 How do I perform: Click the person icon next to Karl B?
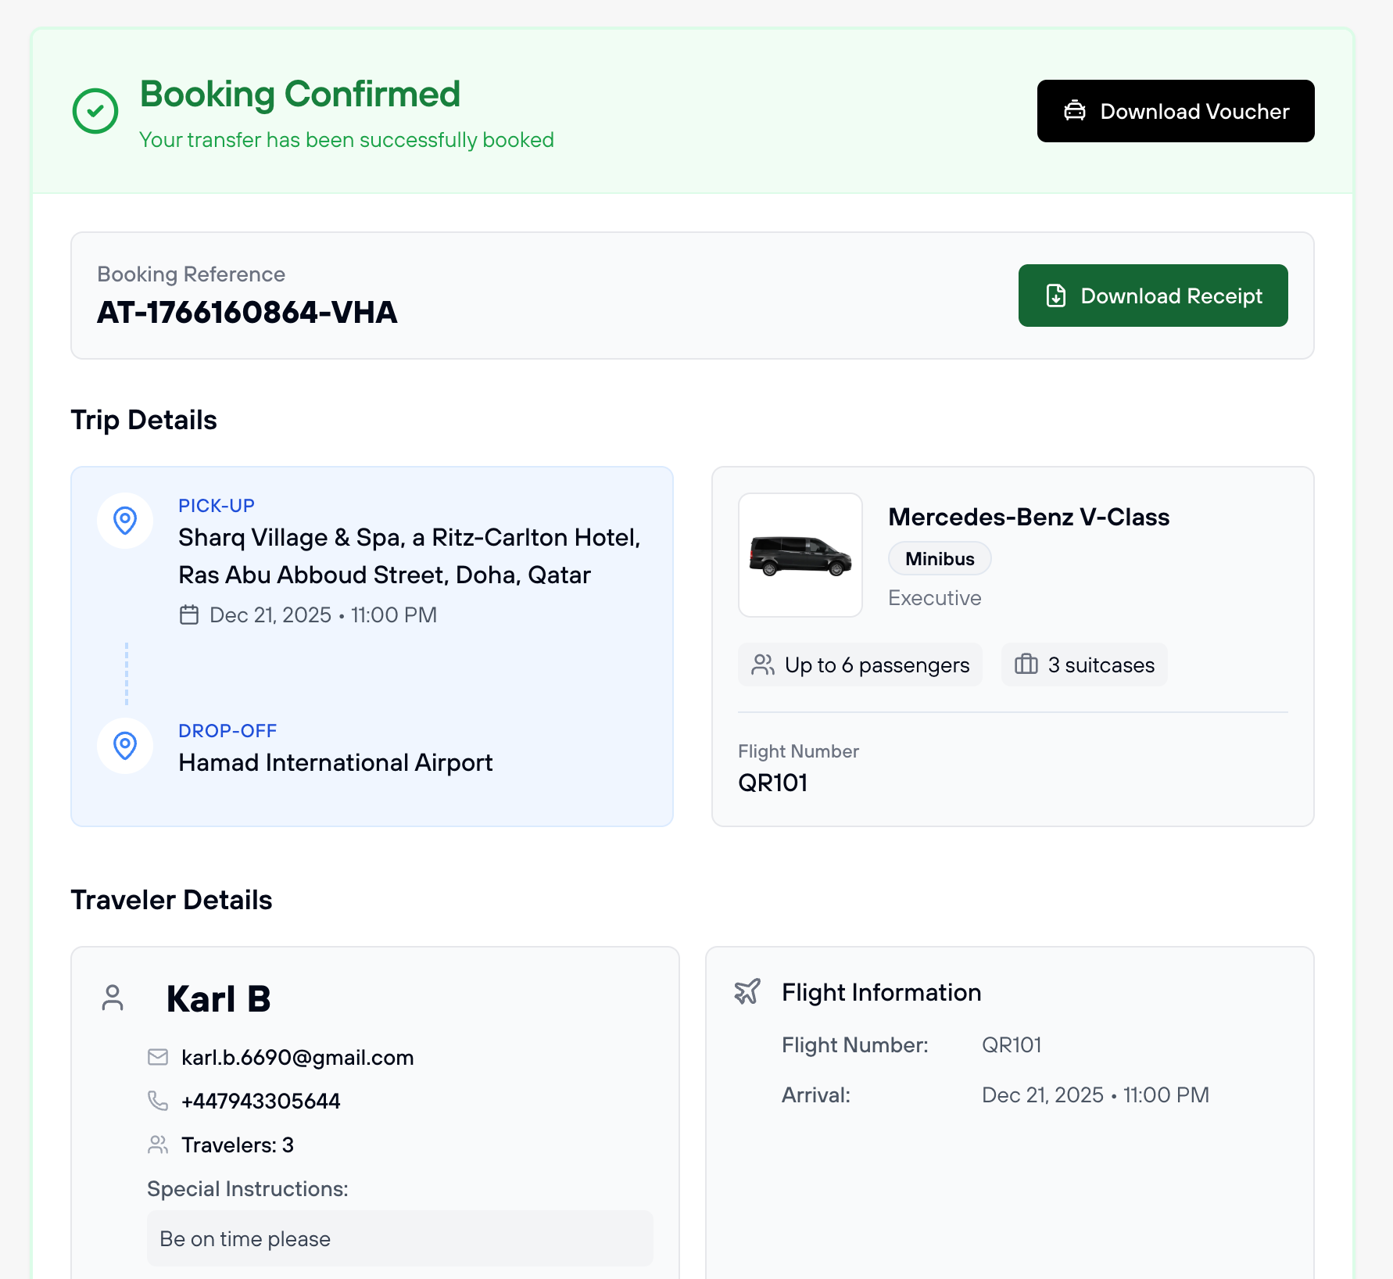click(113, 998)
